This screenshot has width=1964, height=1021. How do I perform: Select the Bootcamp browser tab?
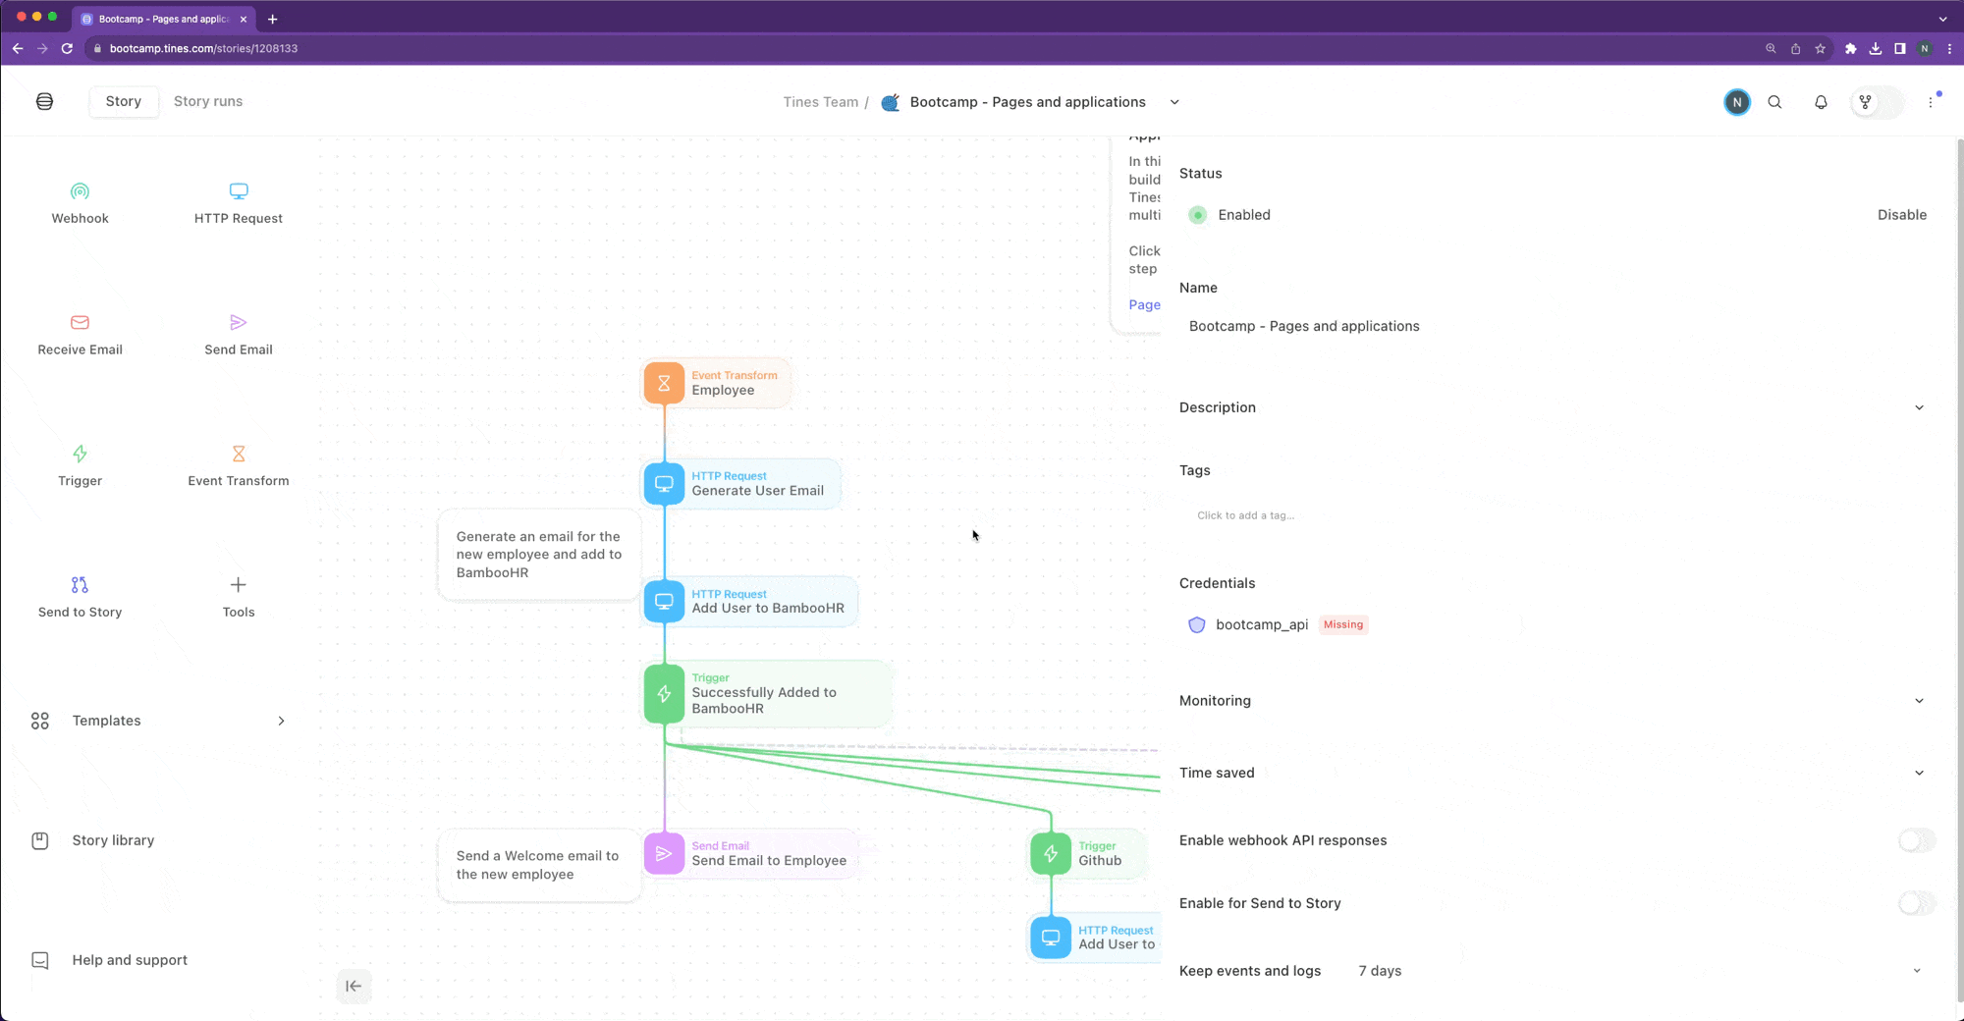164,19
